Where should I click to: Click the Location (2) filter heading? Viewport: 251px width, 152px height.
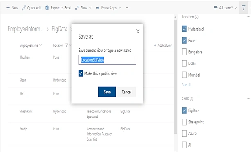[190, 17]
